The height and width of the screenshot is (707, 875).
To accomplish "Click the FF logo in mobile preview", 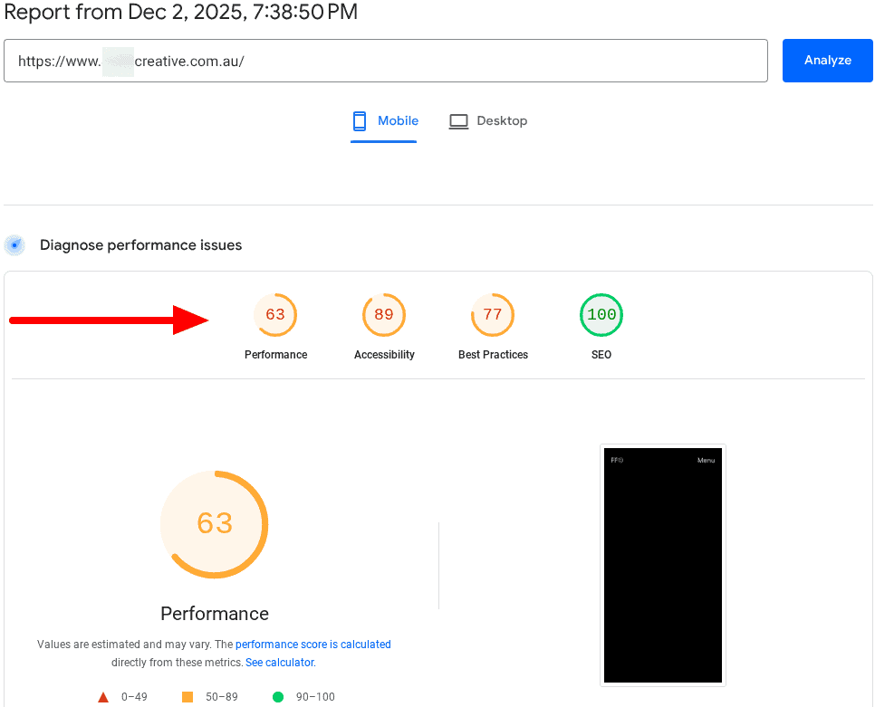I will point(617,461).
